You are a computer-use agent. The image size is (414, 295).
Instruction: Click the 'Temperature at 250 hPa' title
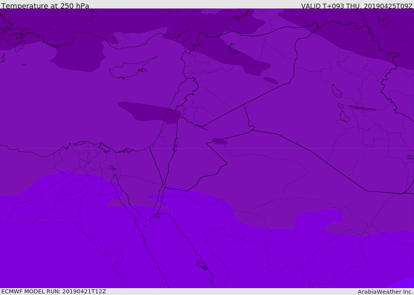pyautogui.click(x=45, y=6)
